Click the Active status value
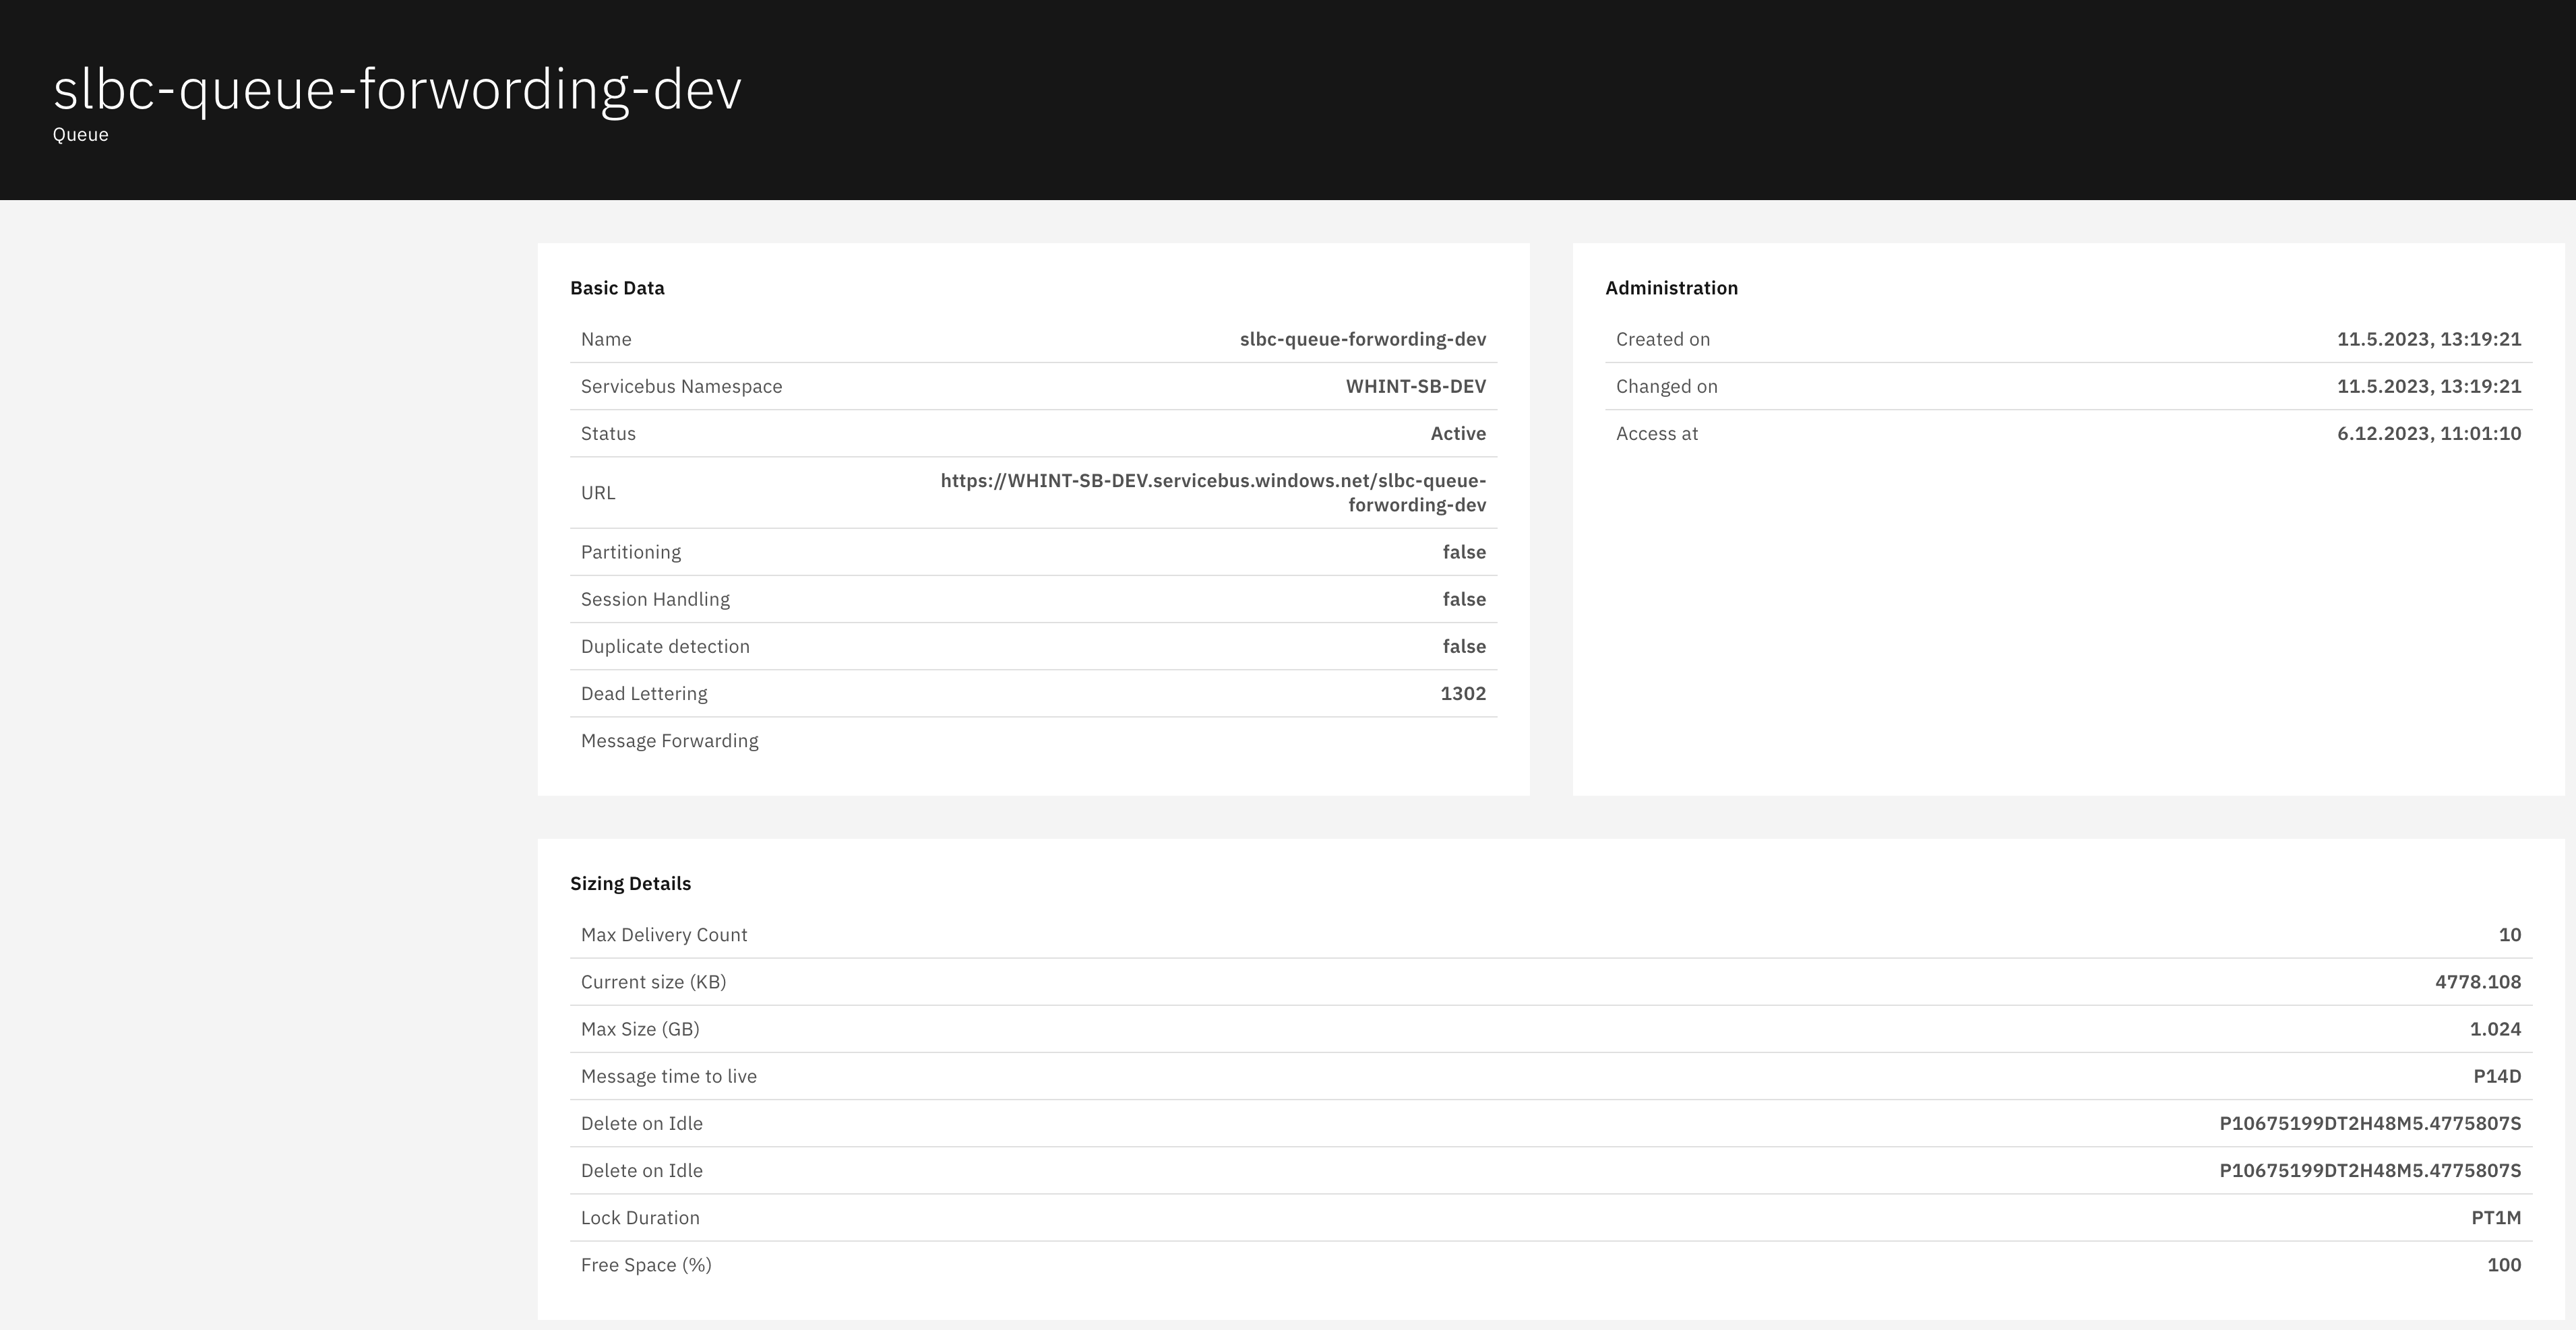Screen dimensions: 2576x1330 coord(1457,433)
